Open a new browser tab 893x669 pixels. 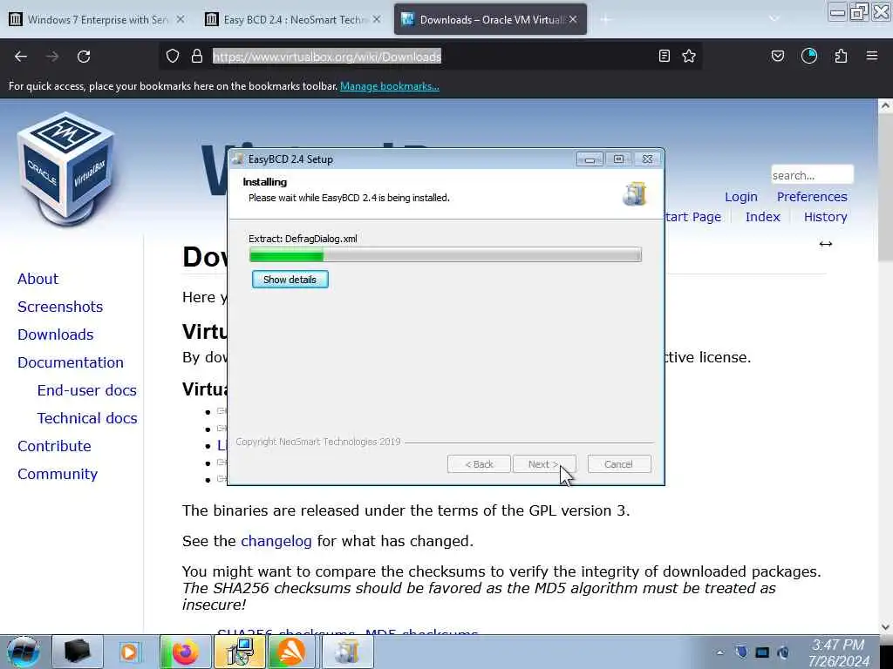605,19
